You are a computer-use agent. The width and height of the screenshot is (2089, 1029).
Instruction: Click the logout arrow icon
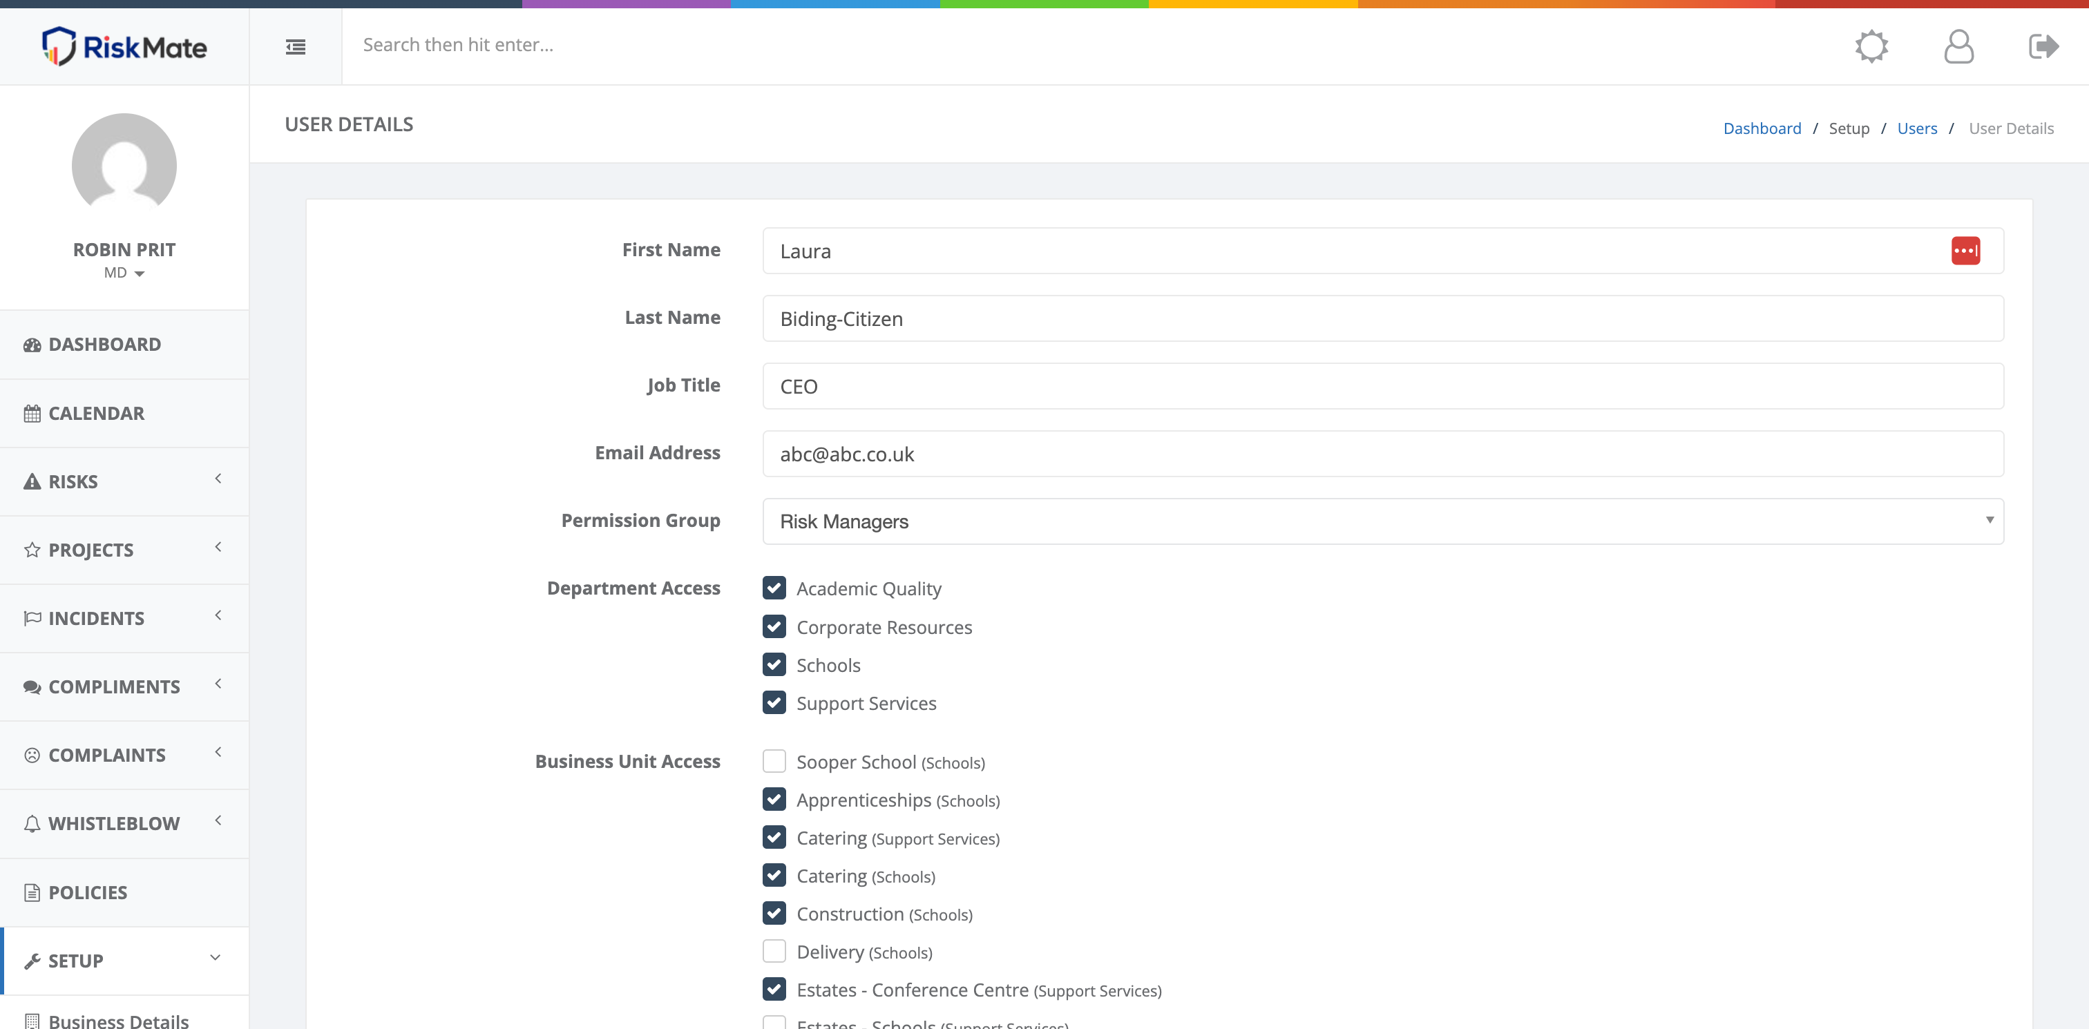2043,46
